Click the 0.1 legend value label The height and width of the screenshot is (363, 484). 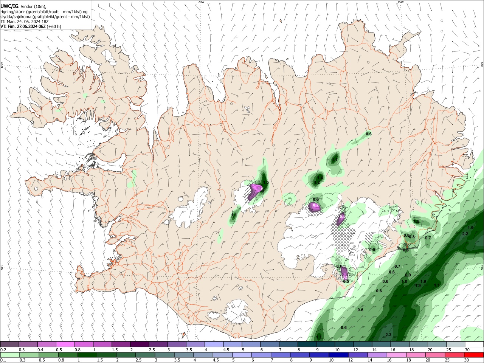3,360
